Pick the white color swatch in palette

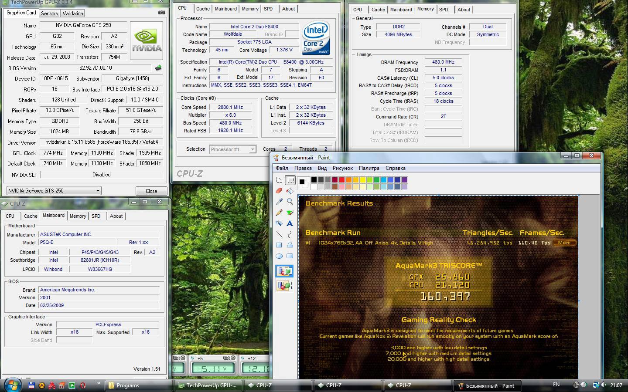click(314, 187)
